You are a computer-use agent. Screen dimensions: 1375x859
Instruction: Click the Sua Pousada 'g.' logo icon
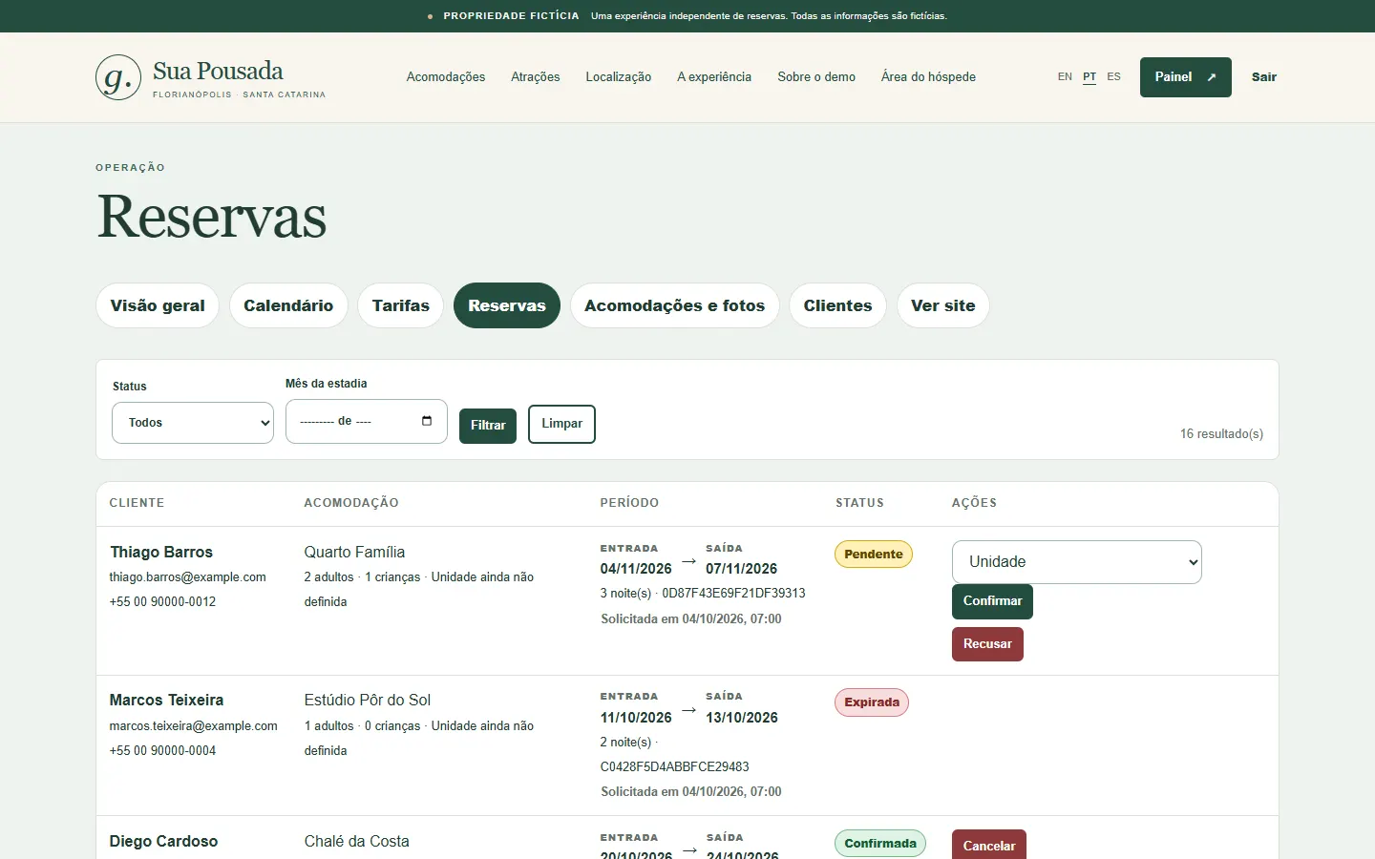pyautogui.click(x=118, y=77)
